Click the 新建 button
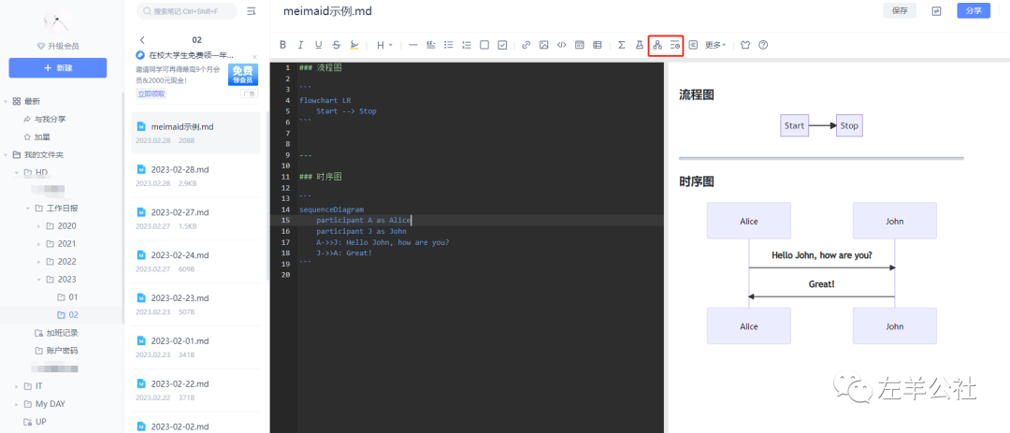Image resolution: width=1010 pixels, height=433 pixels. coord(58,67)
